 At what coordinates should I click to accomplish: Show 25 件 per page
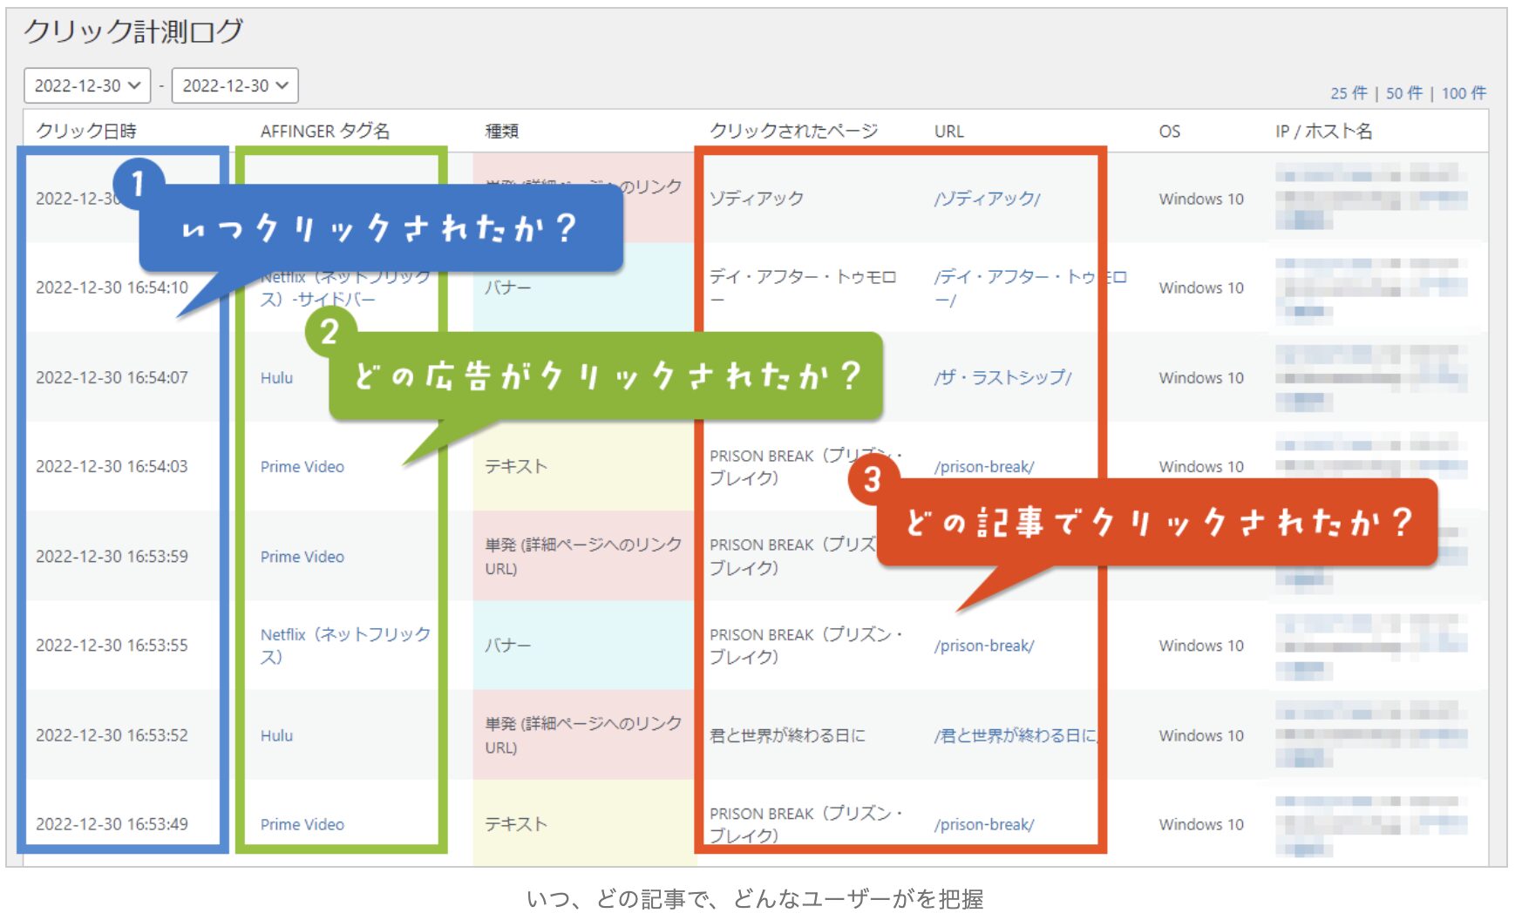click(x=1349, y=93)
